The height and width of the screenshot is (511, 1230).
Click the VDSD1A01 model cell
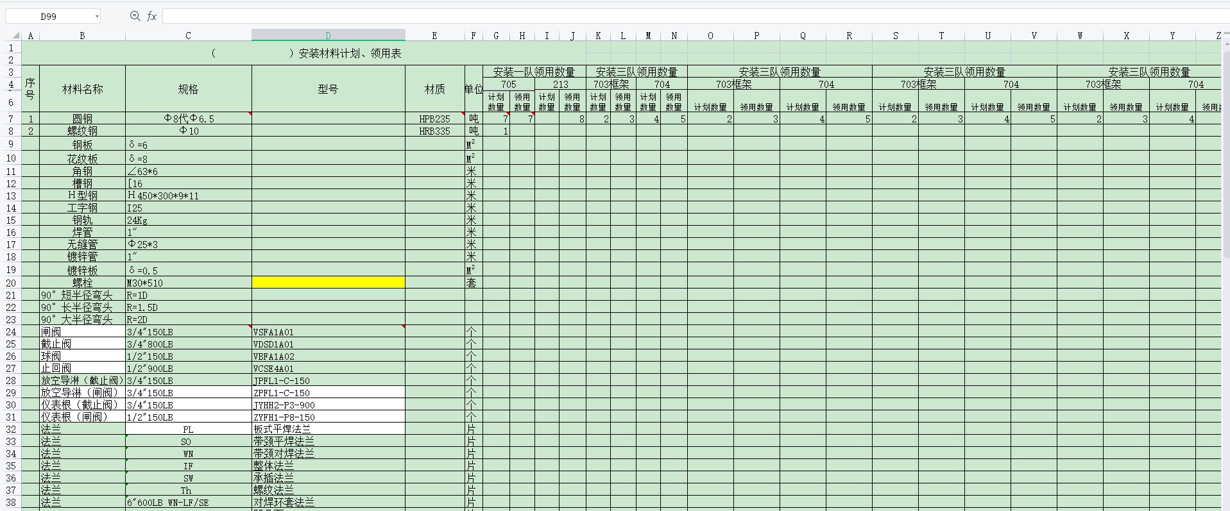point(329,344)
